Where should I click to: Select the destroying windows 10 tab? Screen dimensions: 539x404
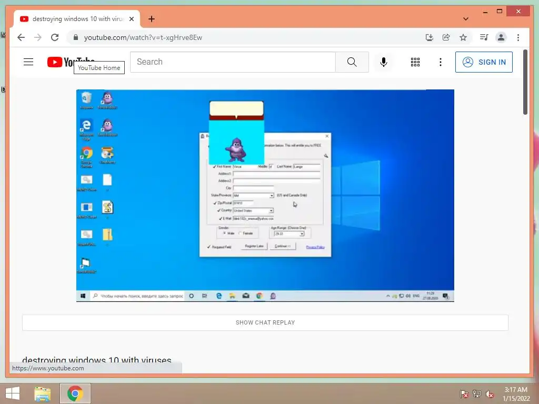[x=77, y=19]
